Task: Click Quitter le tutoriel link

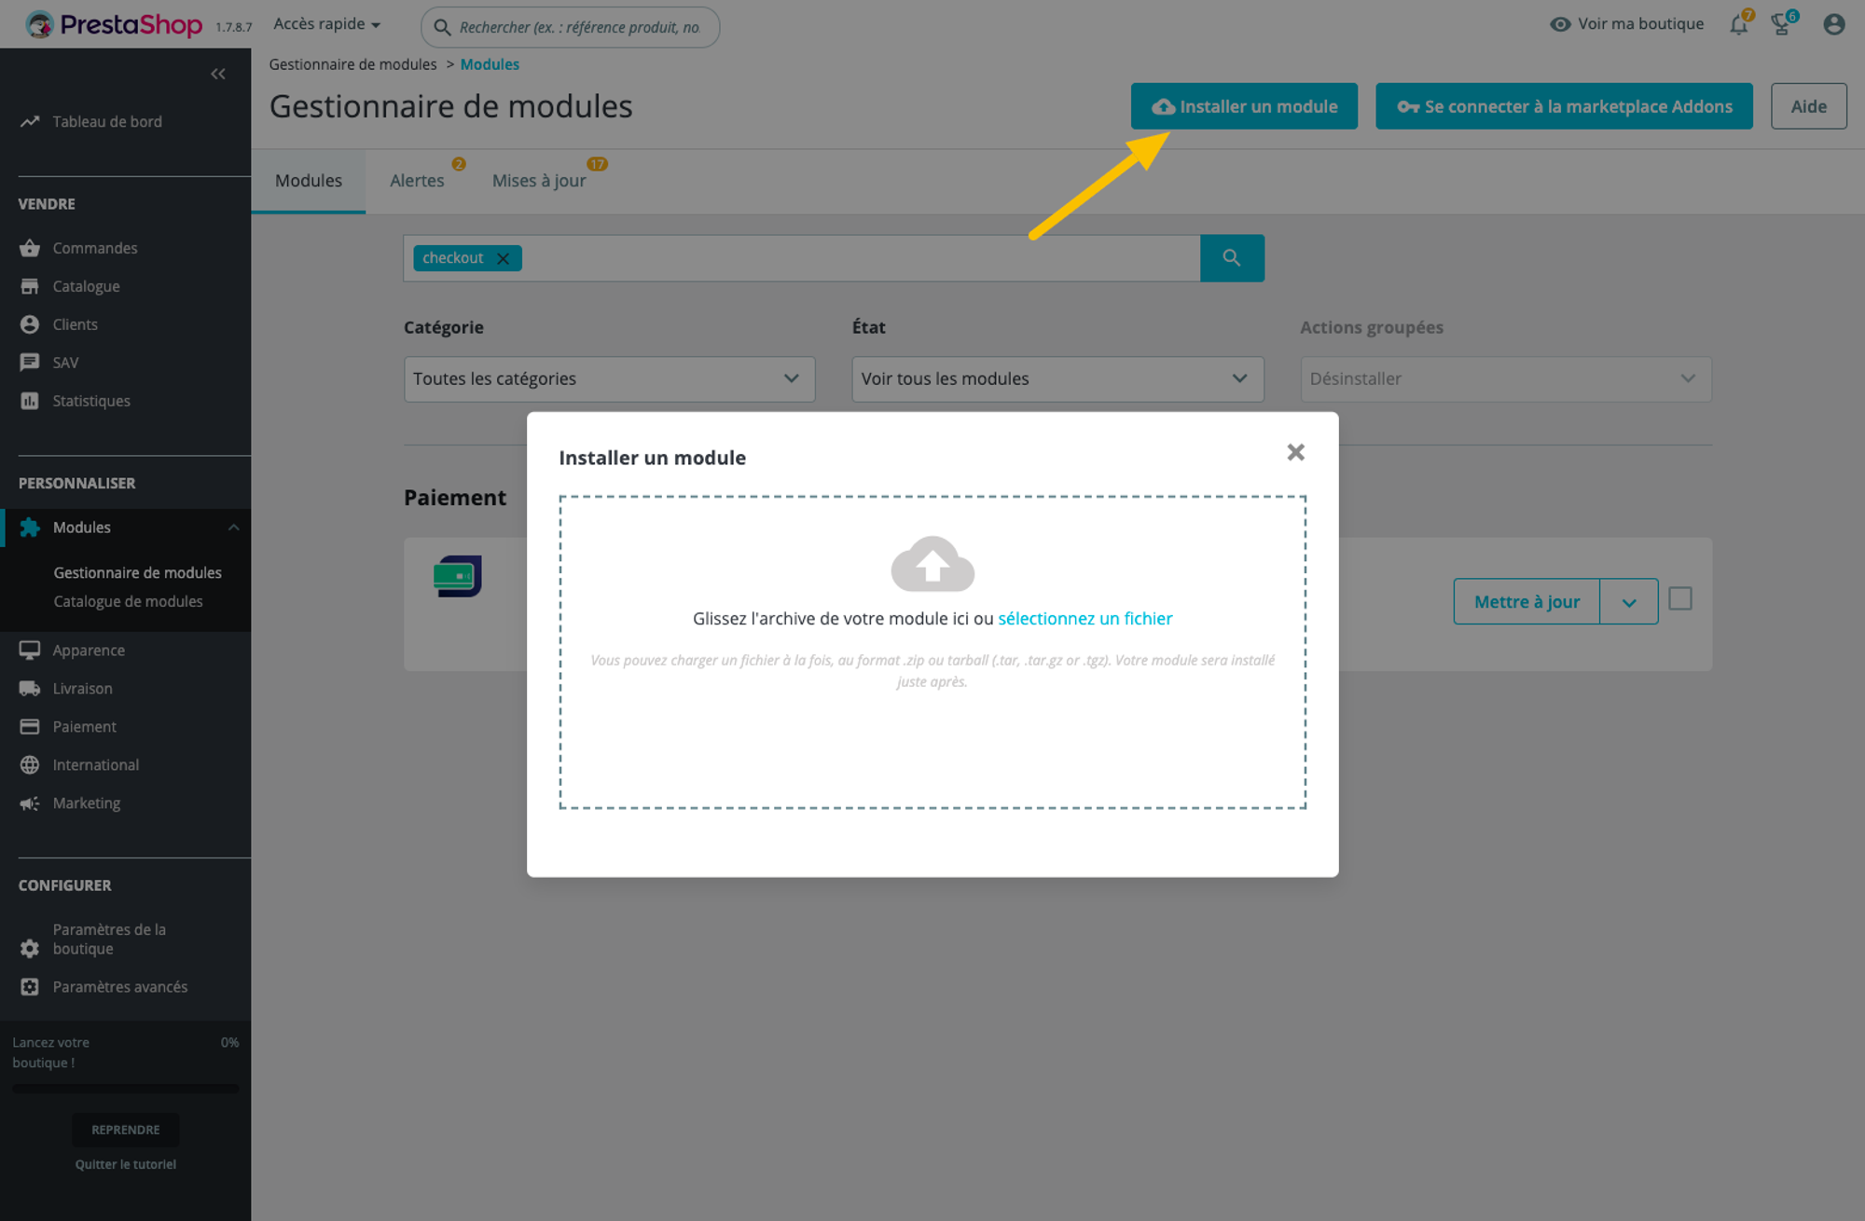Action: pyautogui.click(x=126, y=1164)
